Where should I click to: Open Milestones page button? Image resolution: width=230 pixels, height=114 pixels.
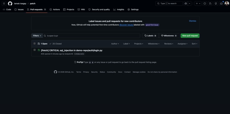tap(169, 36)
